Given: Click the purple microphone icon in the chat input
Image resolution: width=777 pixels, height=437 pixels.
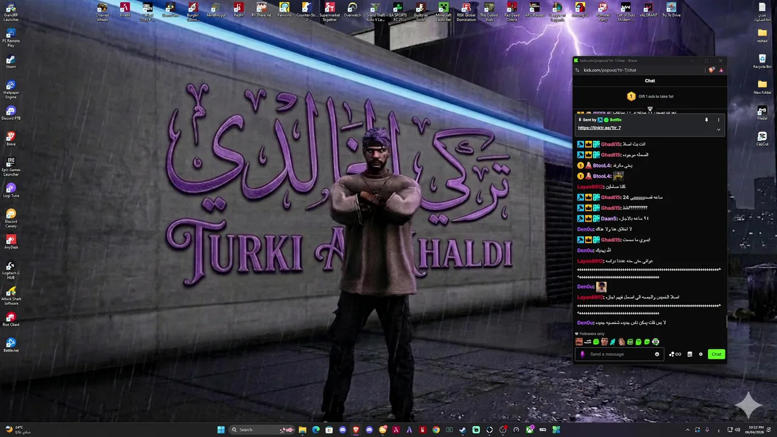Looking at the screenshot, I should point(583,354).
